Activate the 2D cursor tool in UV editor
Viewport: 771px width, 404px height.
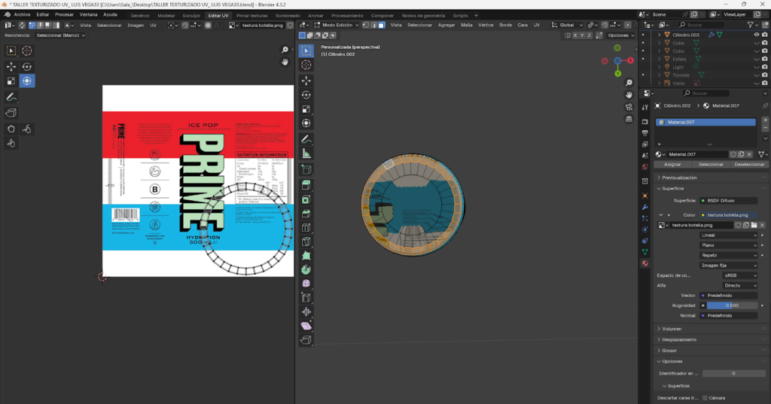click(27, 50)
